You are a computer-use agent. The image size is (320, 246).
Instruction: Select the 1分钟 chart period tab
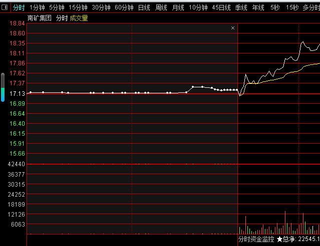pyautogui.click(x=37, y=7)
